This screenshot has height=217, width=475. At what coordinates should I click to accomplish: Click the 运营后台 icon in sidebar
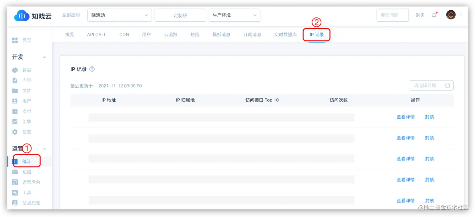pyautogui.click(x=15, y=182)
